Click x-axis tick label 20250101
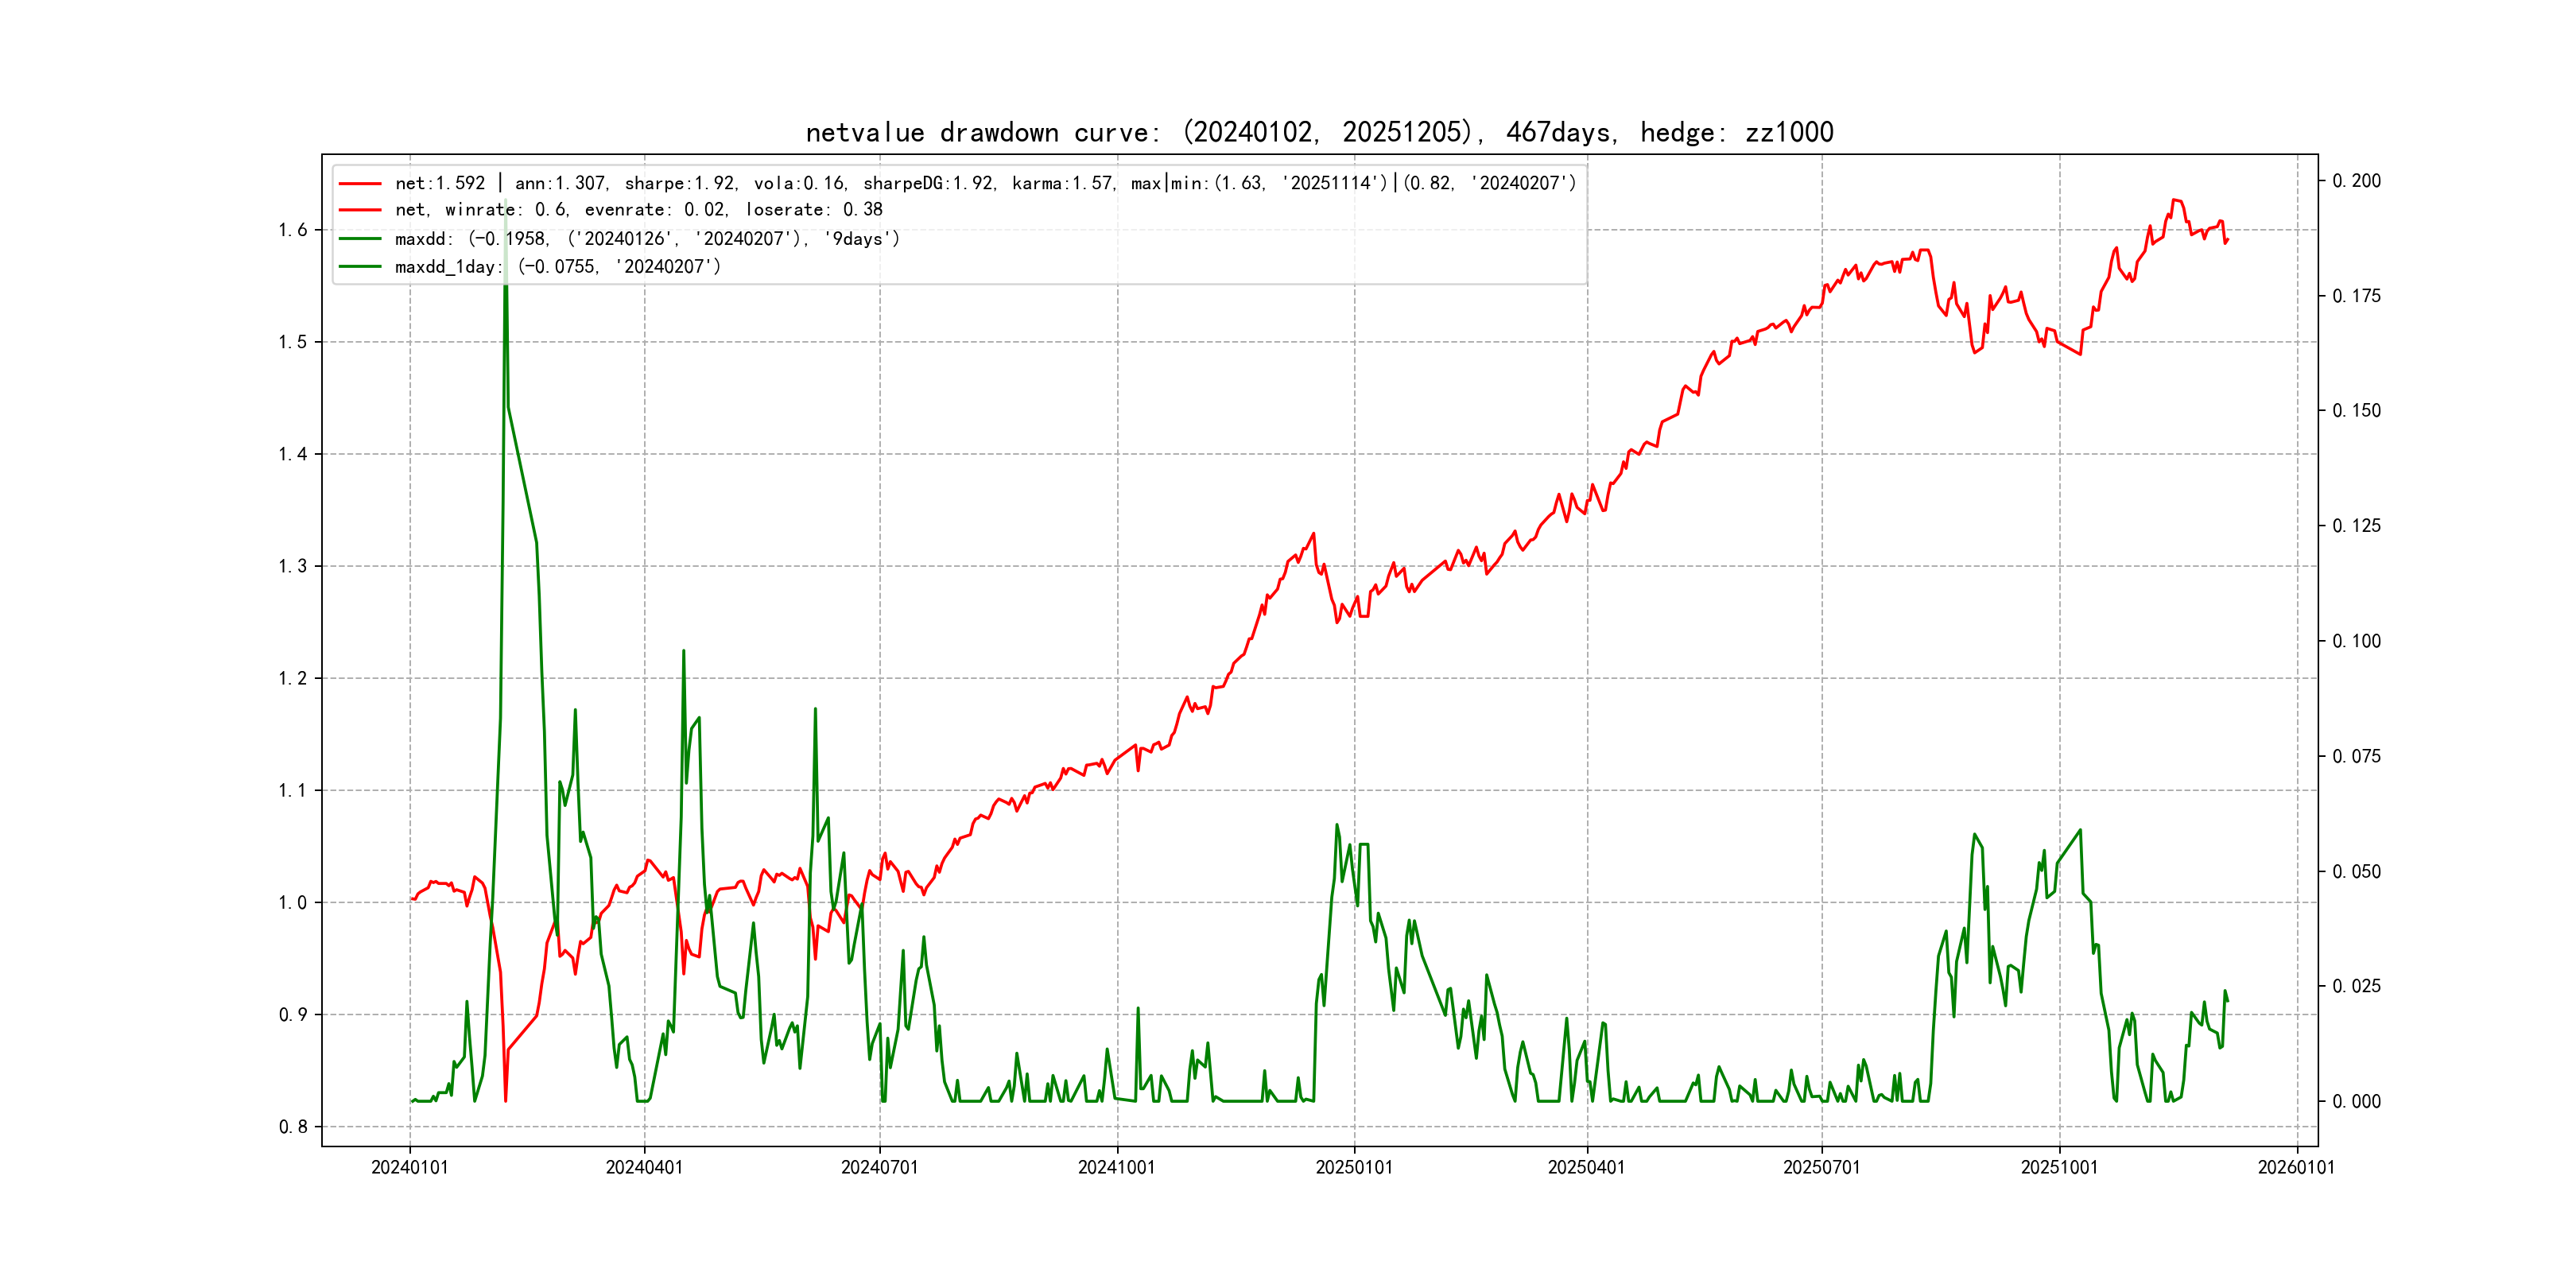This screenshot has width=2576, height=1288. 1354,1168
